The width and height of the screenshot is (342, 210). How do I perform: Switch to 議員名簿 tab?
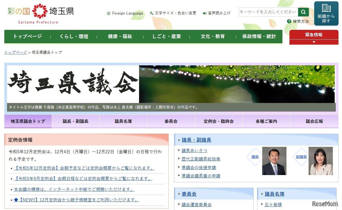[123, 121]
